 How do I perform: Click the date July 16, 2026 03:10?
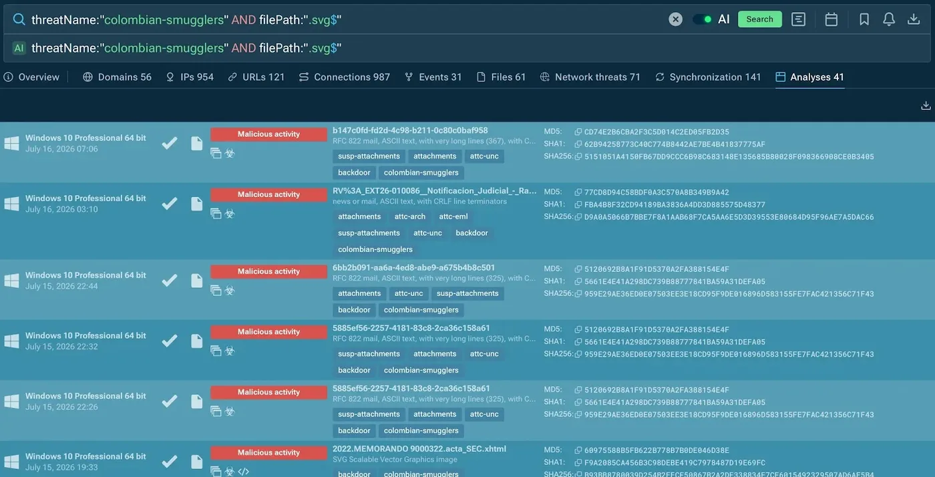coord(61,209)
